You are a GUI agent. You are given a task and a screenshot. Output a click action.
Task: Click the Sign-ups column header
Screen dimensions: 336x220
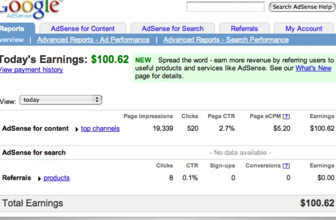pyautogui.click(x=222, y=165)
